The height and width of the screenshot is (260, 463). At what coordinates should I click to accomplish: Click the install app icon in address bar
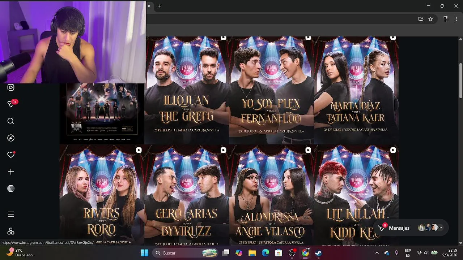click(x=421, y=19)
